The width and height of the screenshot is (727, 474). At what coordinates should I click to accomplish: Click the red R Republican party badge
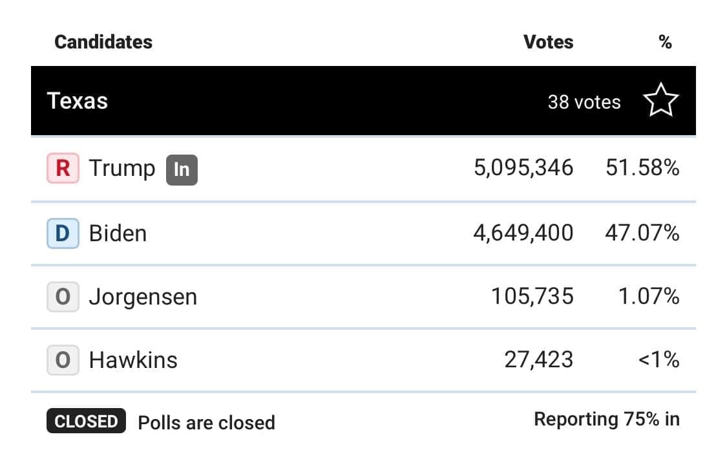click(x=63, y=168)
